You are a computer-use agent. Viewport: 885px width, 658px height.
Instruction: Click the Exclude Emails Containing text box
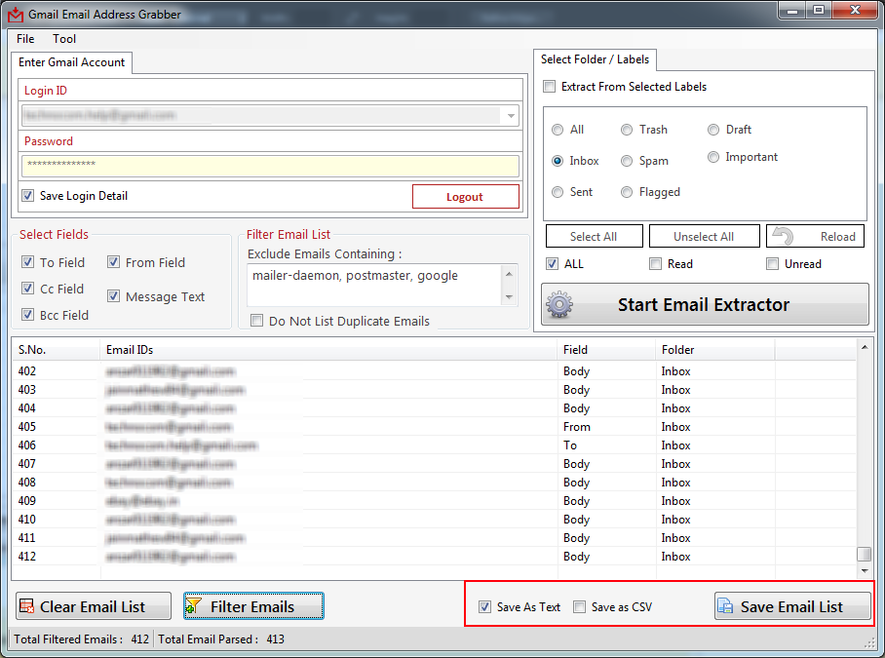(374, 285)
